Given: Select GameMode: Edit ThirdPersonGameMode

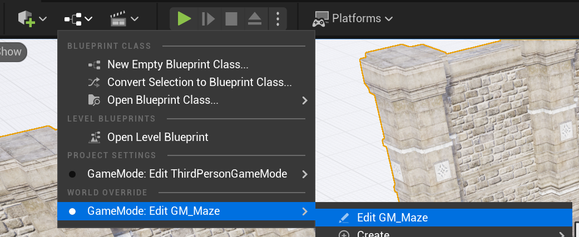Looking at the screenshot, I should tap(186, 174).
